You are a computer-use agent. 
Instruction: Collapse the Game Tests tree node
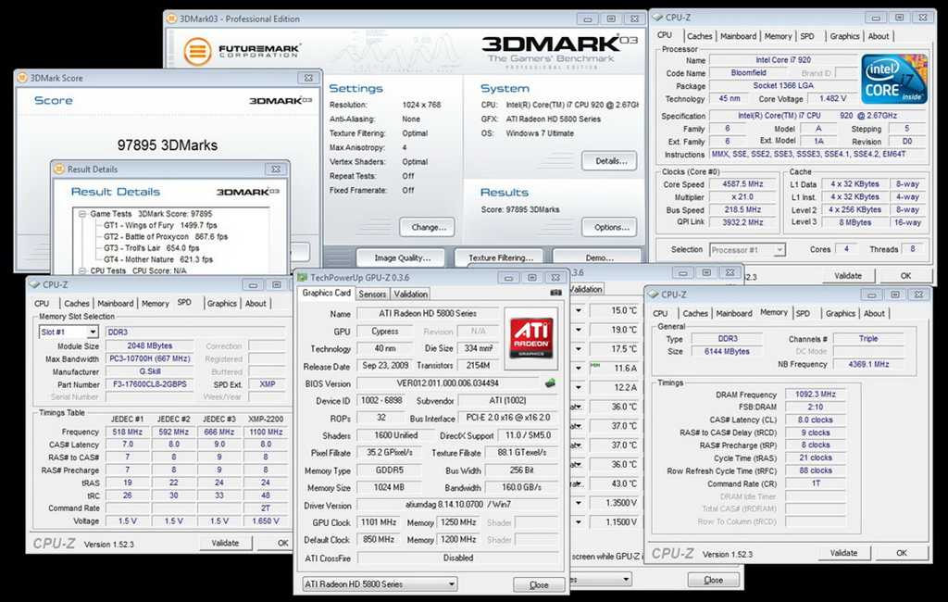pos(82,214)
